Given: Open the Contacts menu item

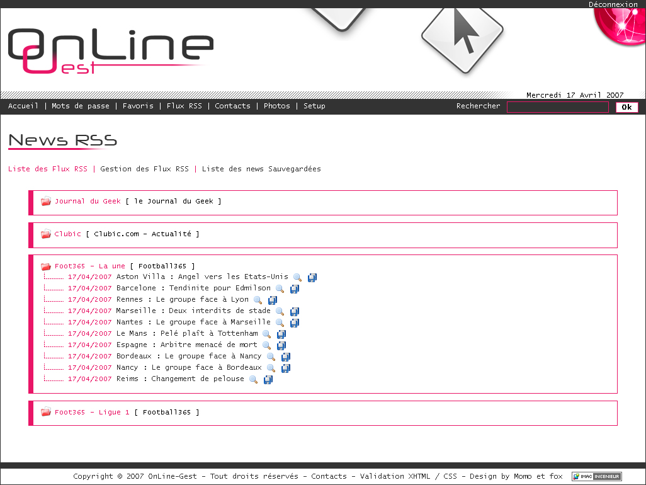Looking at the screenshot, I should [232, 106].
